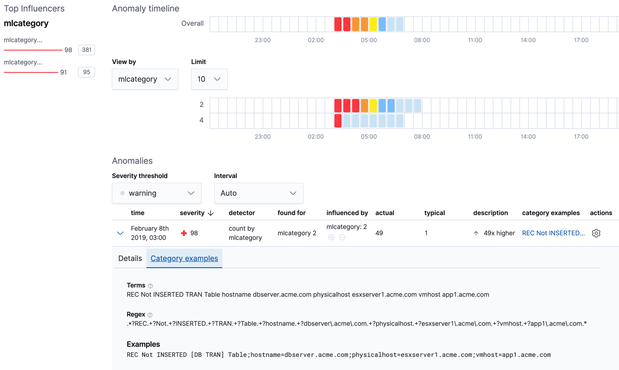The height and width of the screenshot is (370, 619).
Task: Open the Severity threshold dropdown showing warning
Action: 156,193
